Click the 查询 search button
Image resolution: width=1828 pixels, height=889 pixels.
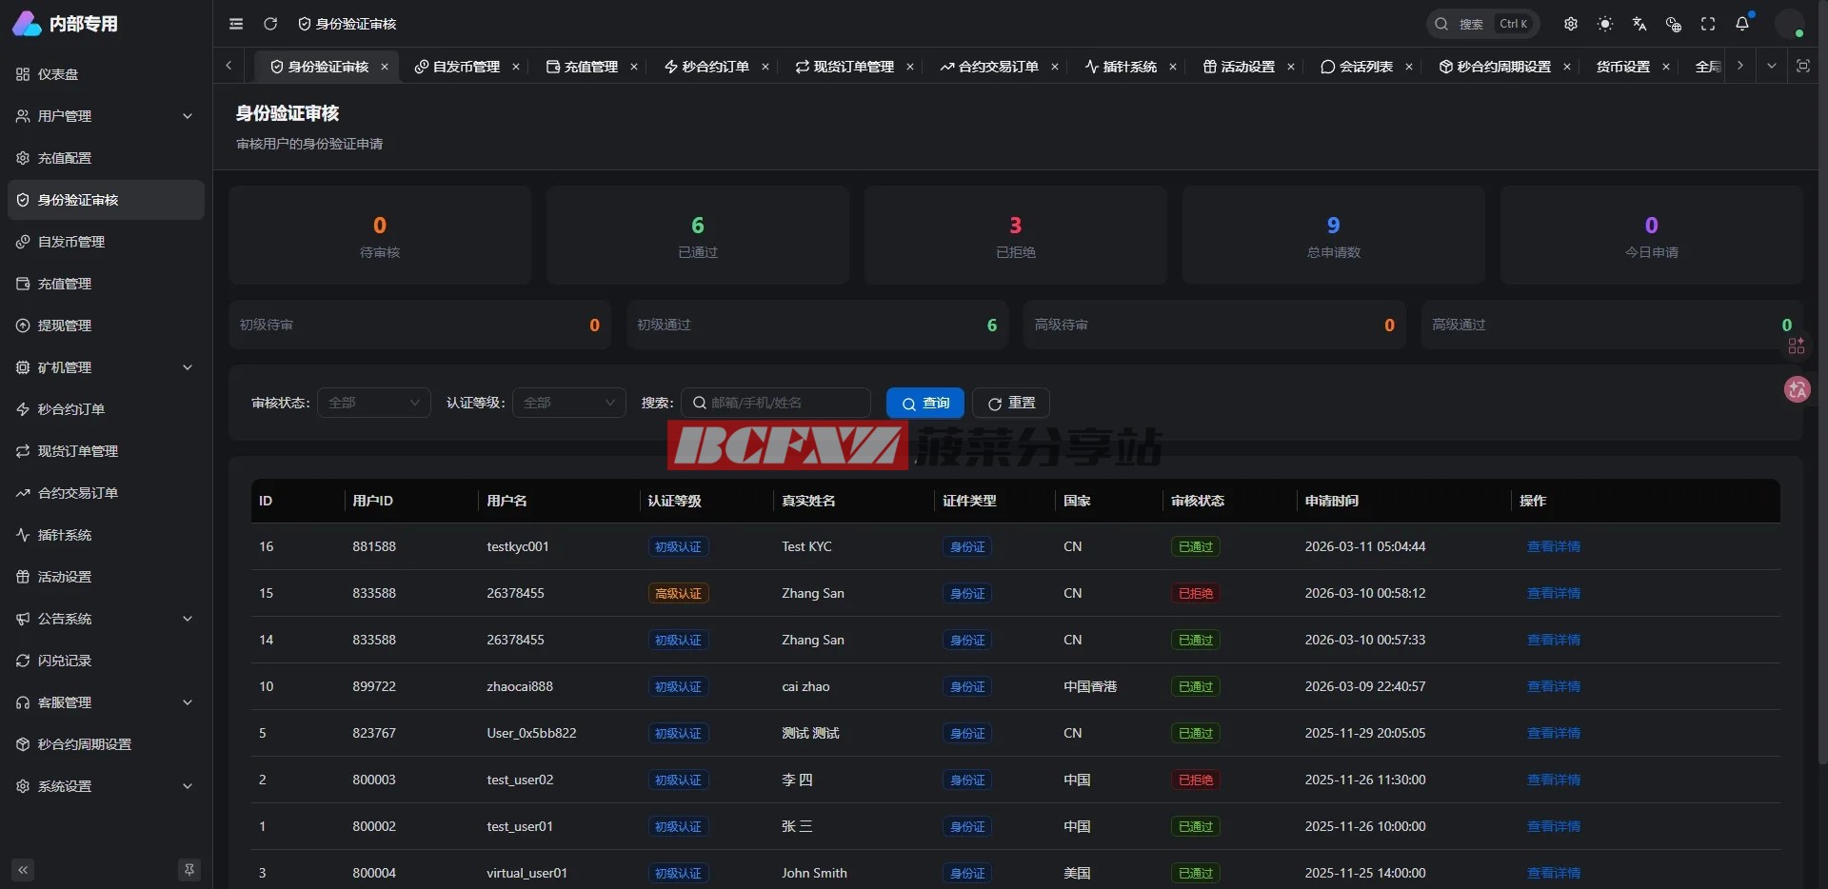(924, 403)
